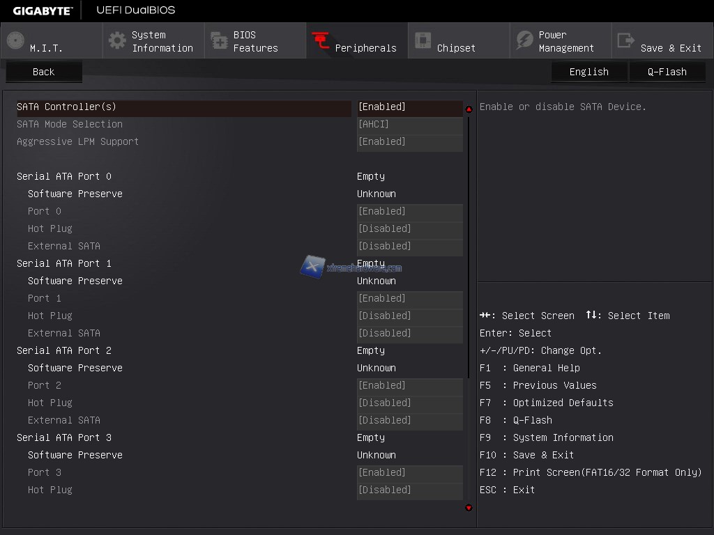The height and width of the screenshot is (535, 714).
Task: Click the BIOS Features chip icon
Action: pyautogui.click(x=219, y=40)
